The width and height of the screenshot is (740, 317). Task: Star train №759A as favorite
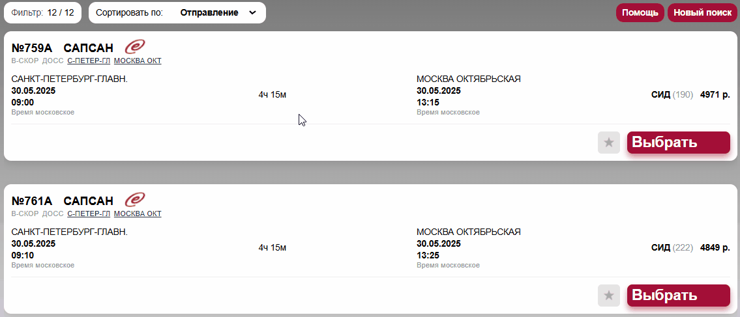click(x=609, y=143)
